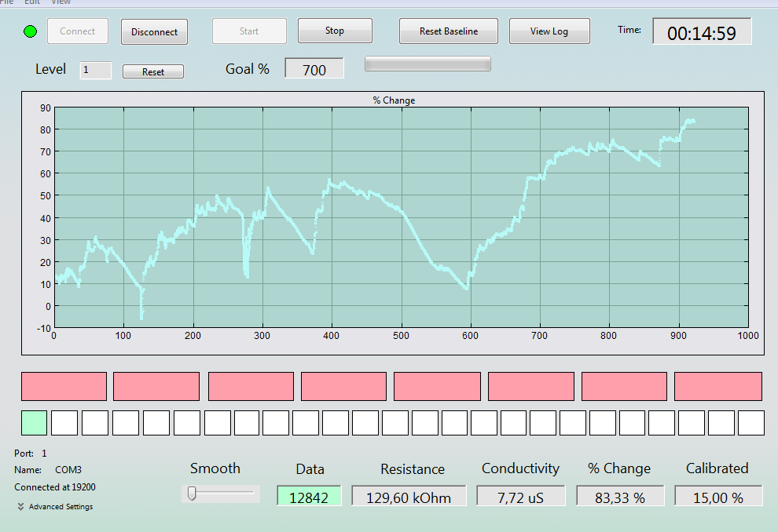Click the 'Port: 1' text
The image size is (778, 532).
tap(31, 454)
